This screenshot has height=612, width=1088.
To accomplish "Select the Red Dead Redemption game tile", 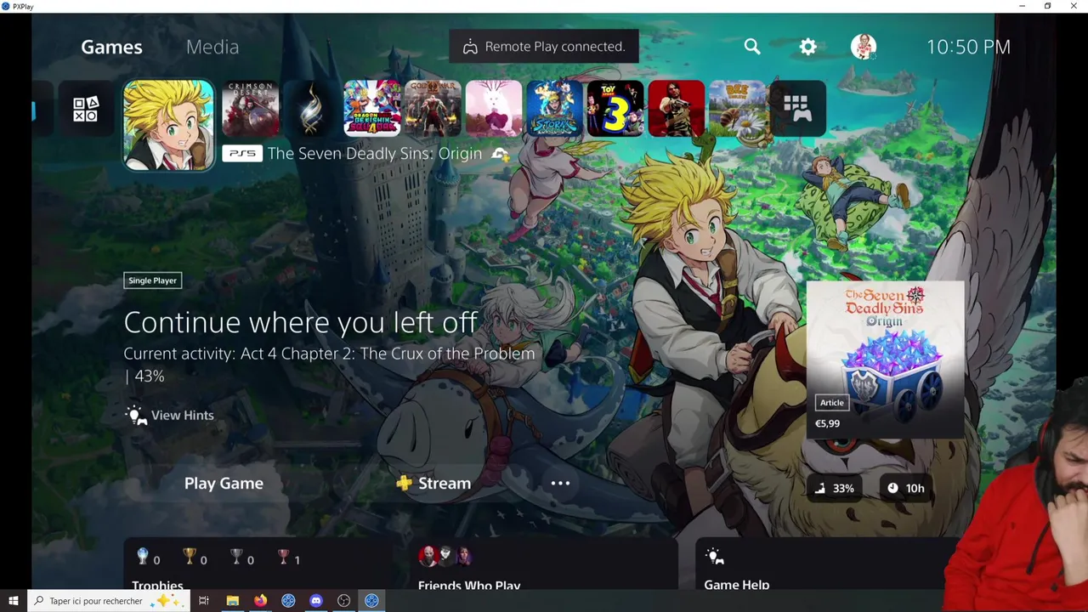I will pos(677,109).
